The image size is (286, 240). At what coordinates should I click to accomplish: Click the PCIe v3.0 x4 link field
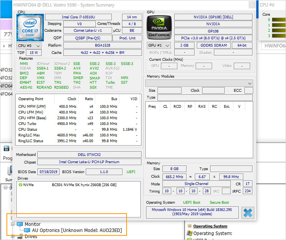pyautogui.click(x=213, y=38)
